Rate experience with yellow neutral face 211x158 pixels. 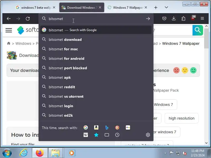pos(185,70)
